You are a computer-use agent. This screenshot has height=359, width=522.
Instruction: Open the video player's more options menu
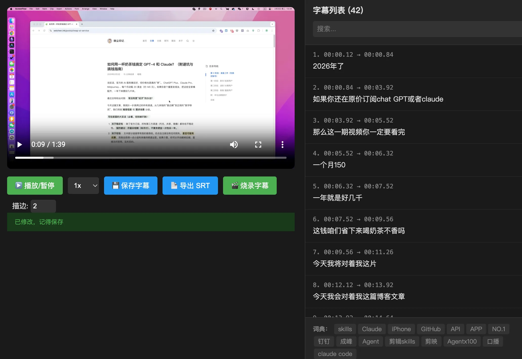(283, 145)
